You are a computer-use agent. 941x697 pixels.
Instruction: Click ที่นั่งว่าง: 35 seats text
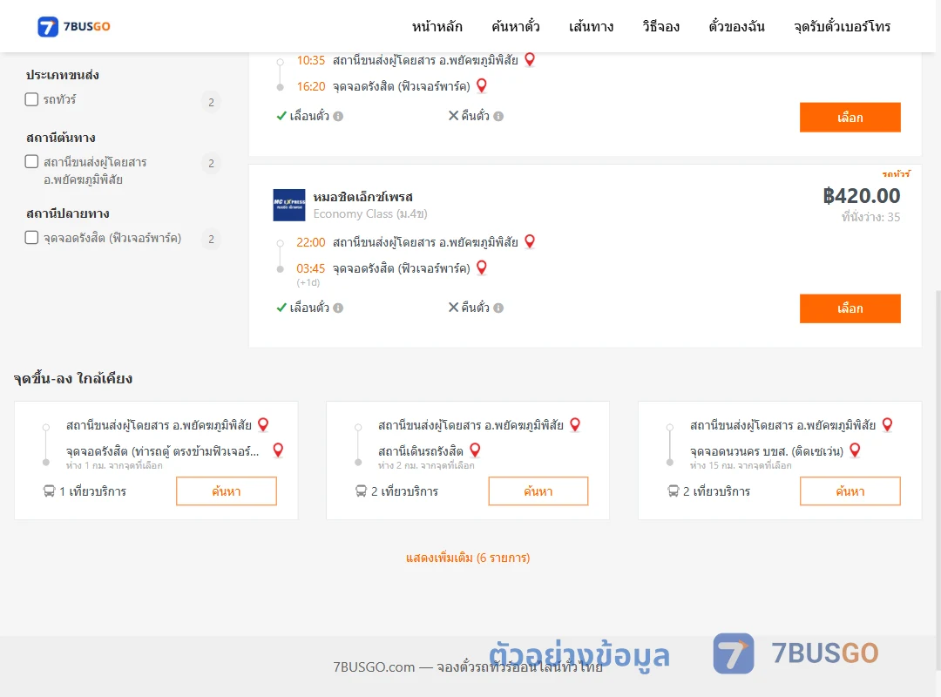pyautogui.click(x=870, y=217)
